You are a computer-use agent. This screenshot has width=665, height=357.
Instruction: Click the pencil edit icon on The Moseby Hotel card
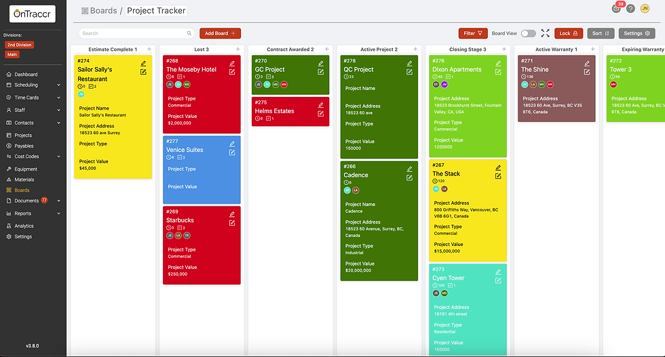(232, 64)
